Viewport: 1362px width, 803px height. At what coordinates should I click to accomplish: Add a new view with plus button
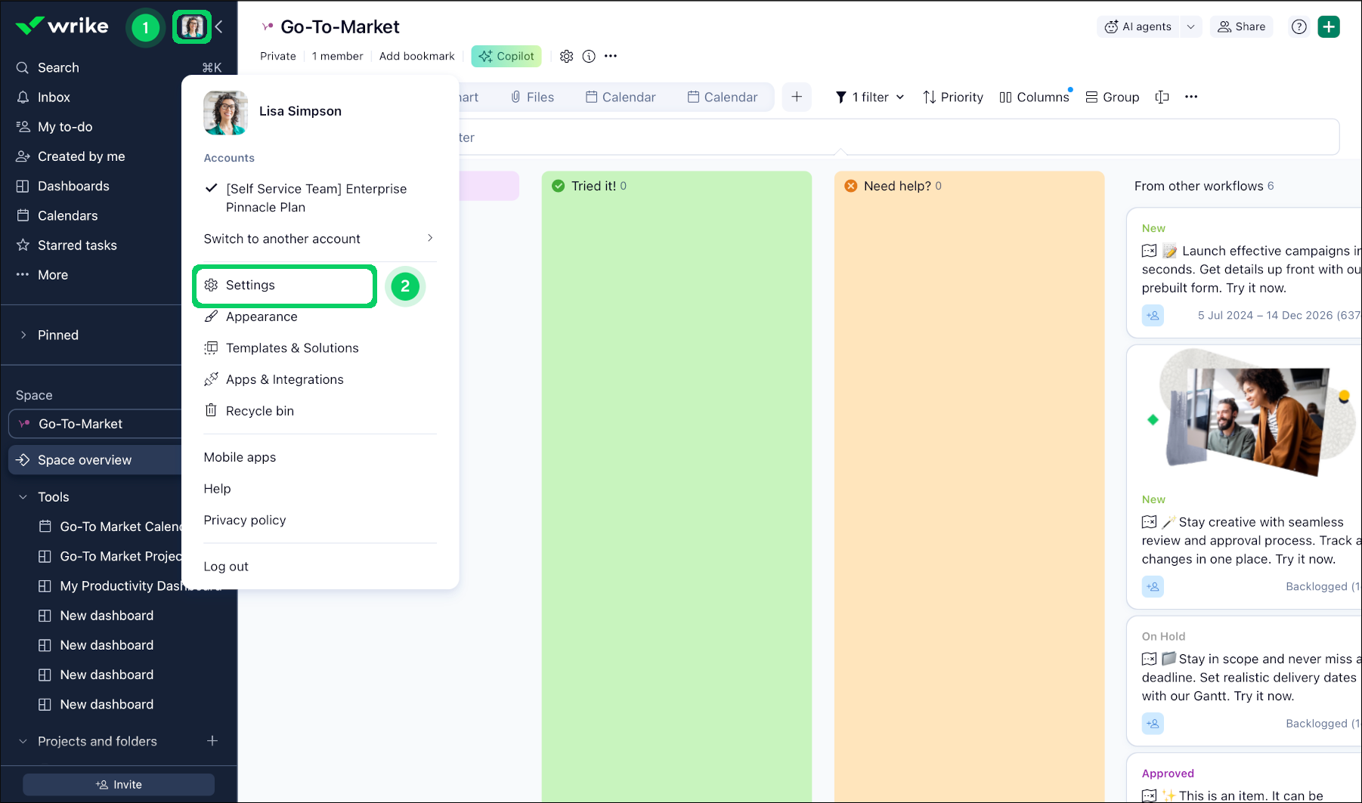797,97
